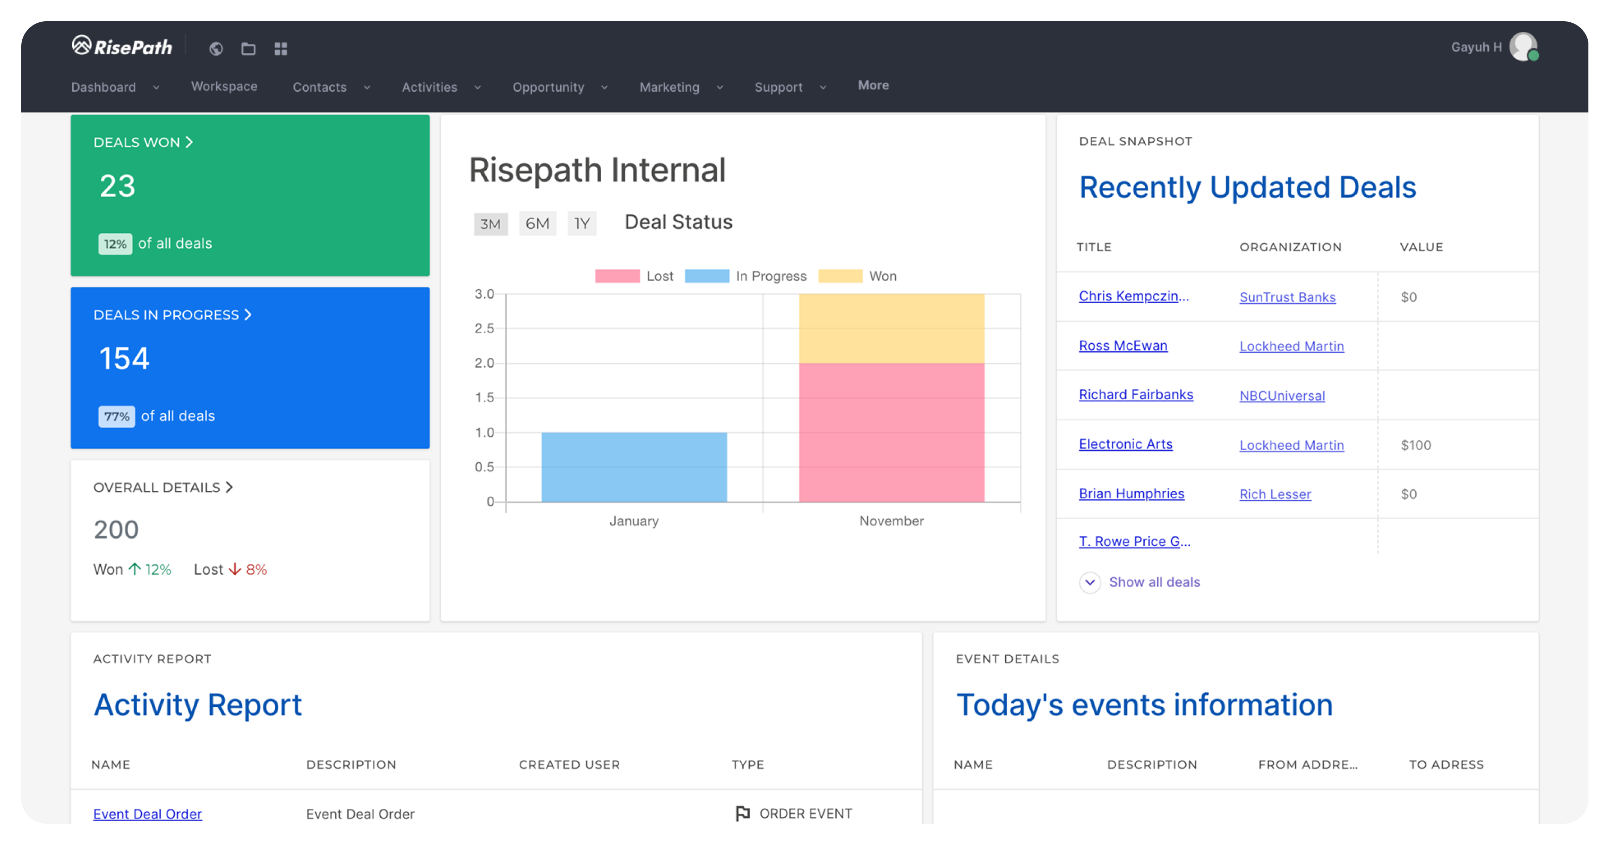Open the Chris Kempczin... deal link
1610x845 pixels.
(x=1134, y=296)
